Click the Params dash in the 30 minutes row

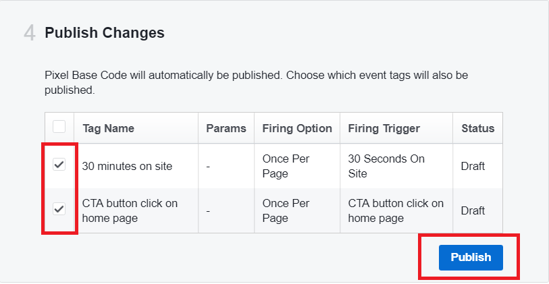click(208, 167)
